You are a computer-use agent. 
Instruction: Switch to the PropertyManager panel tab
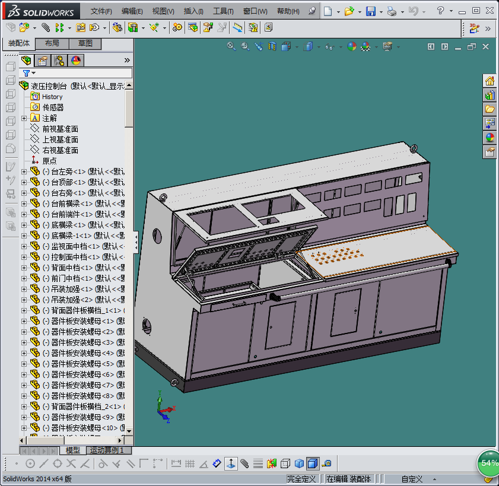click(42, 60)
